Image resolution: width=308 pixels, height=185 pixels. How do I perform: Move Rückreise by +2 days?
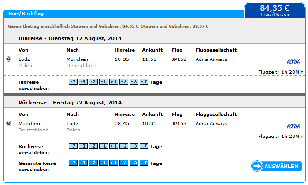124,146
